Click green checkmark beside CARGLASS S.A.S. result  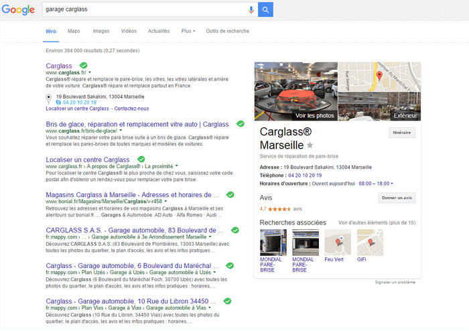point(235,230)
